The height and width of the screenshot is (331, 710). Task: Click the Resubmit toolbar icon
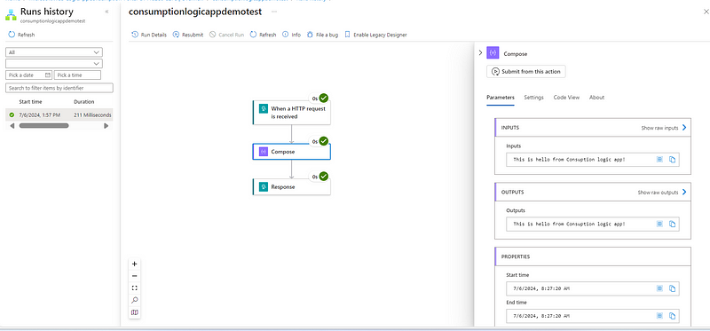pyautogui.click(x=176, y=35)
